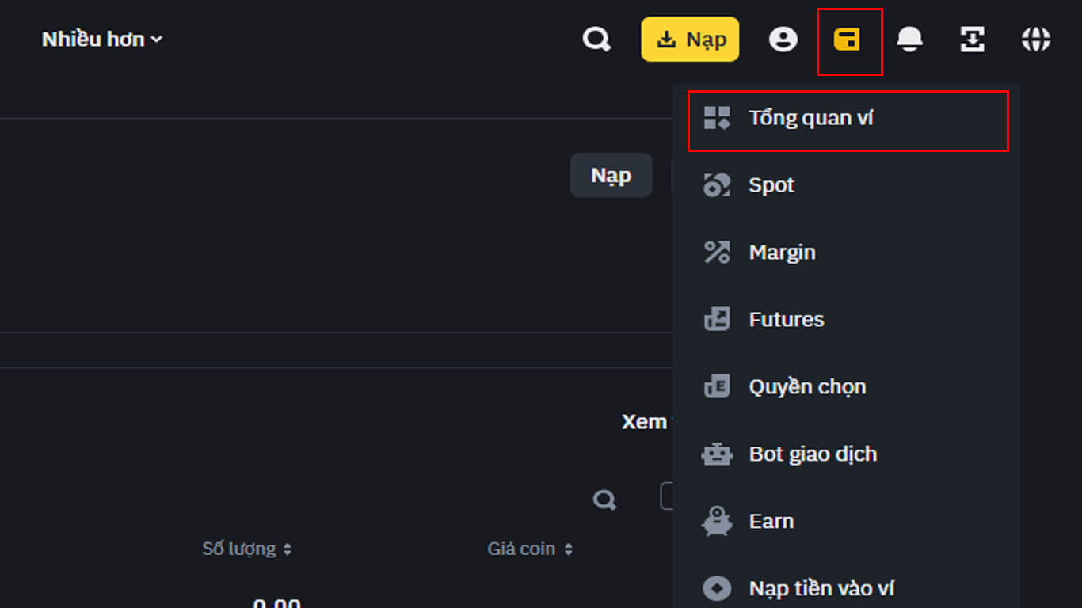Viewport: 1082px width, 608px height.
Task: Click the order history icon beside the bell
Action: (972, 38)
